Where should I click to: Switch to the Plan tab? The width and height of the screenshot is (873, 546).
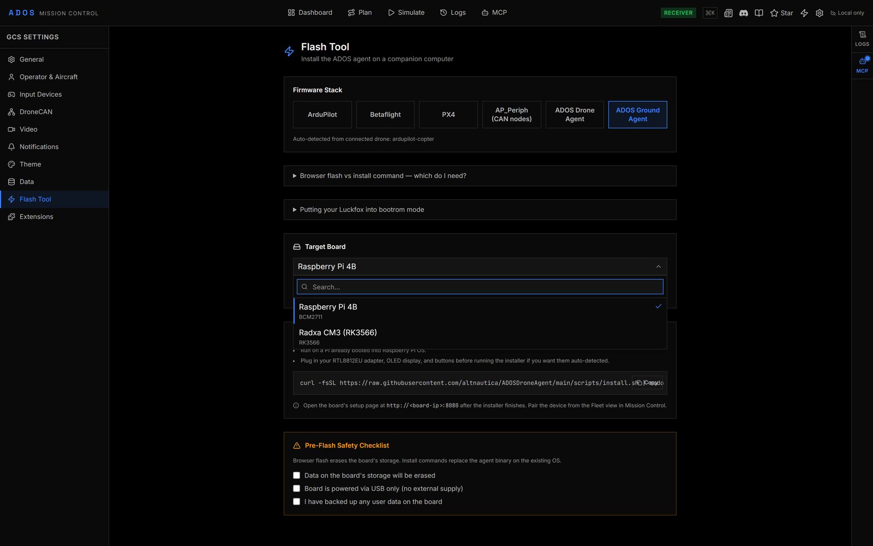360,13
